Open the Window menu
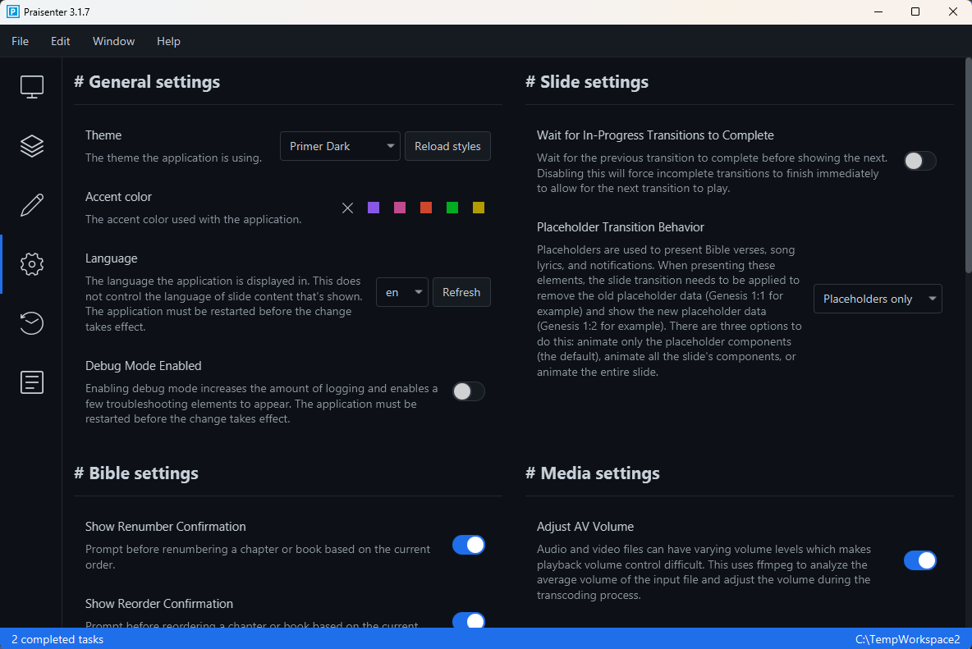Viewport: 972px width, 649px height. [113, 41]
